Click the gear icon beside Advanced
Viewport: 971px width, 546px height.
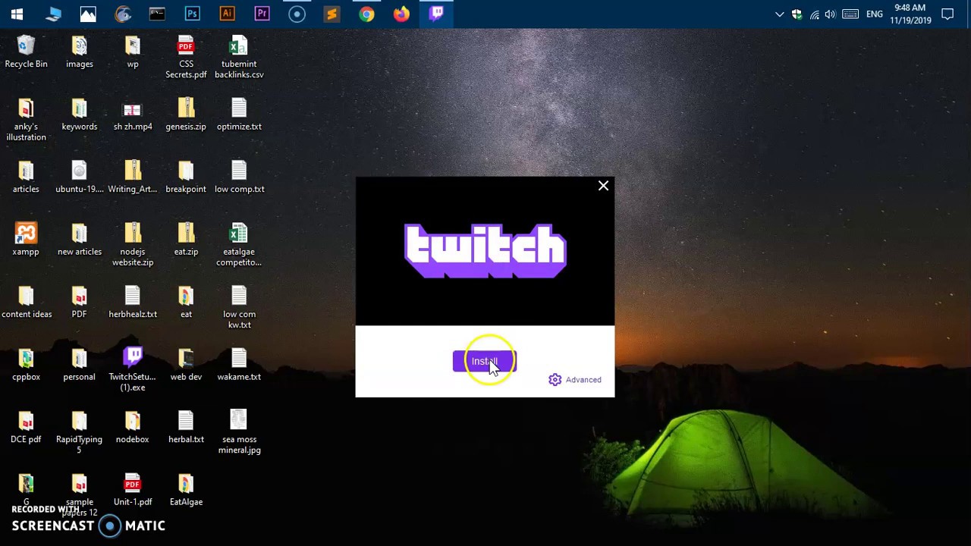[x=555, y=380]
